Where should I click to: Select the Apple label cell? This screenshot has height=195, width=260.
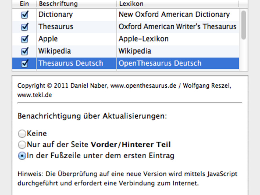(x=76, y=39)
